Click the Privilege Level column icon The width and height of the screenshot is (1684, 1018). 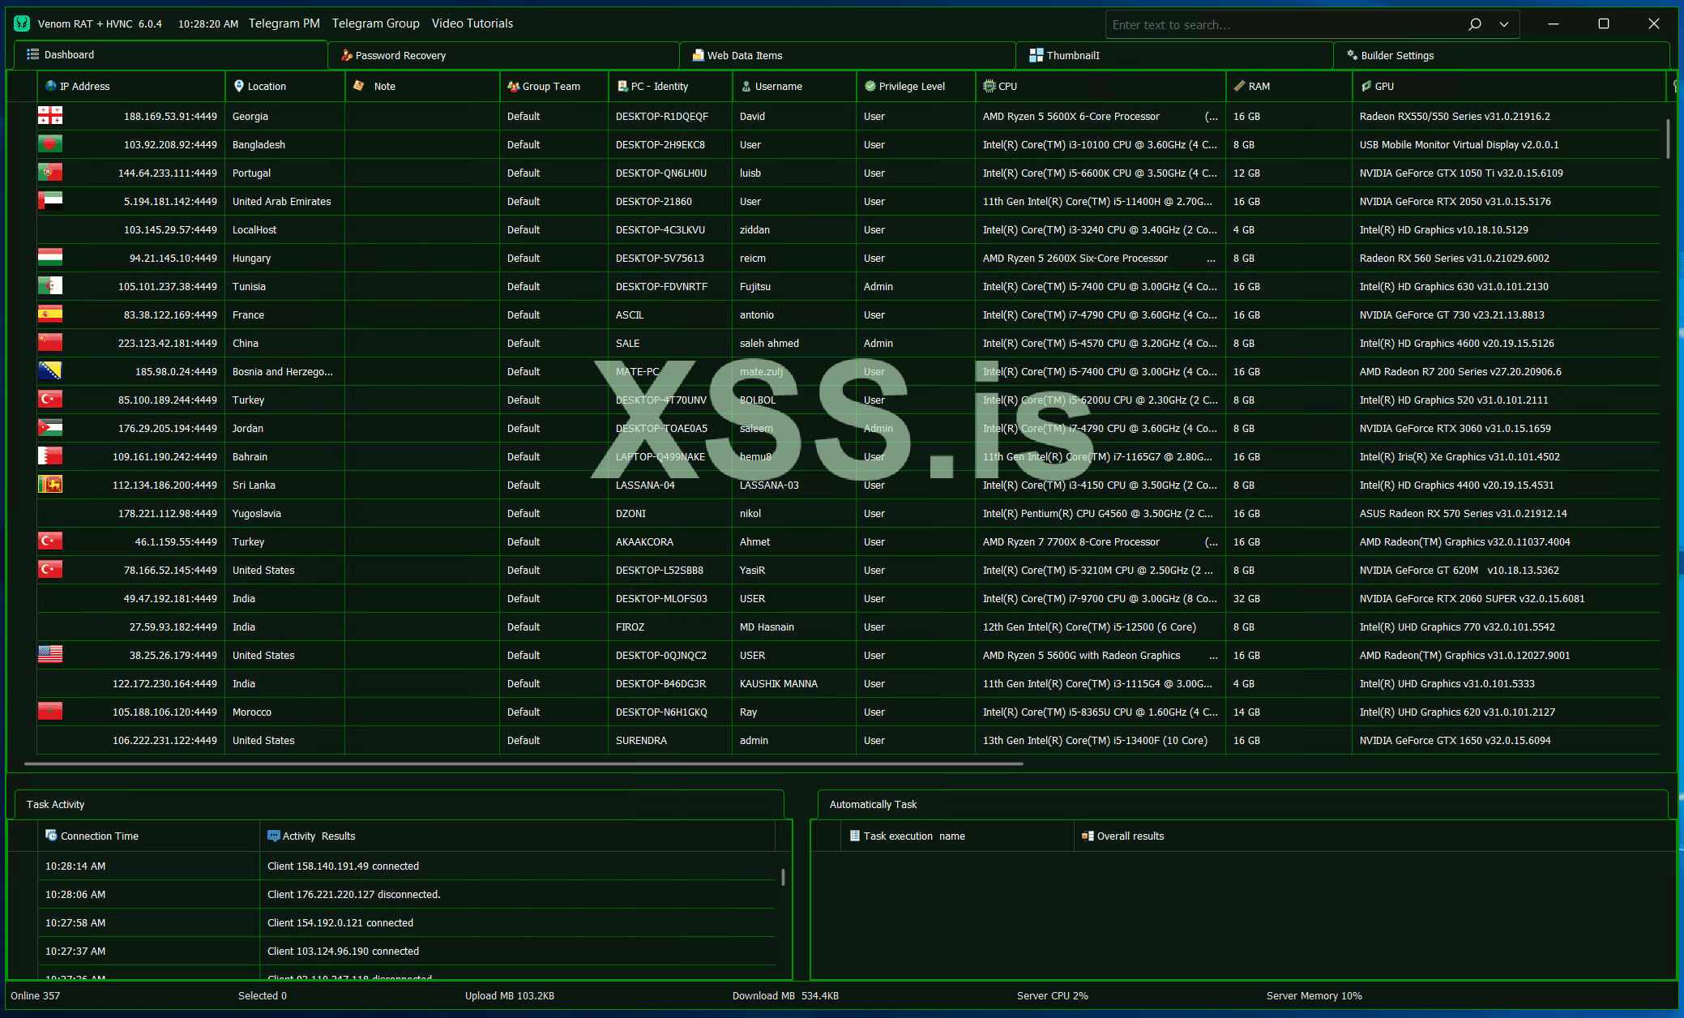[870, 86]
